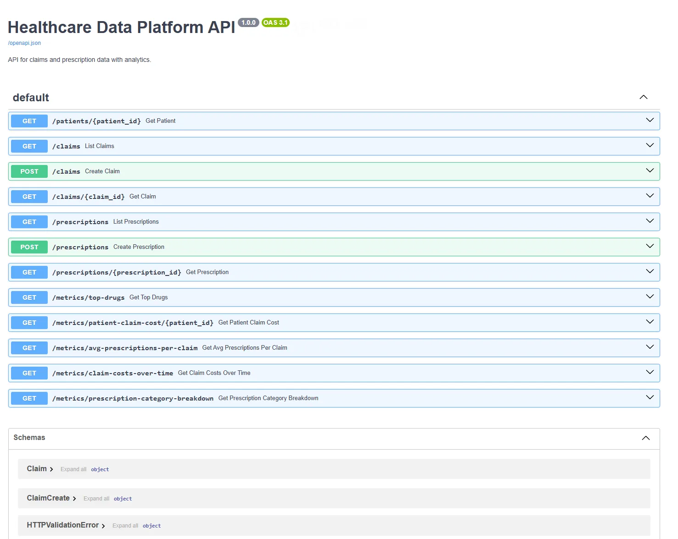Click Expand all next to Claim schema

click(73, 469)
